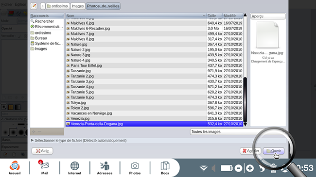Click the Aide help button
This screenshot has height=177, width=316.
click(x=42, y=151)
